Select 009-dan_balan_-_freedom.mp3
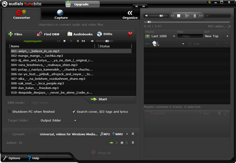This screenshot has width=236, height=163. pyautogui.click(x=71, y=88)
